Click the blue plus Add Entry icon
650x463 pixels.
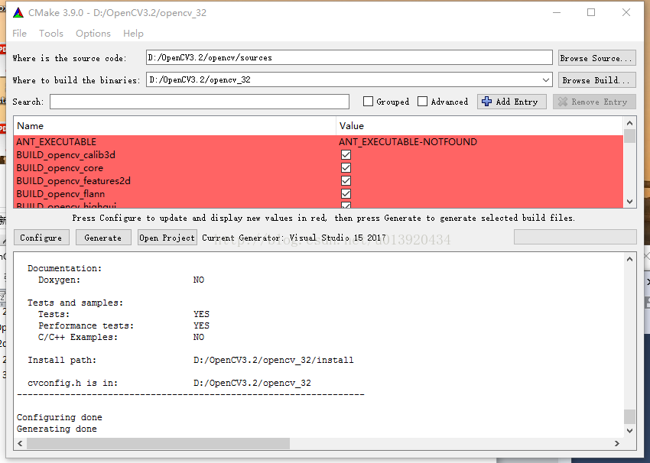(x=486, y=102)
